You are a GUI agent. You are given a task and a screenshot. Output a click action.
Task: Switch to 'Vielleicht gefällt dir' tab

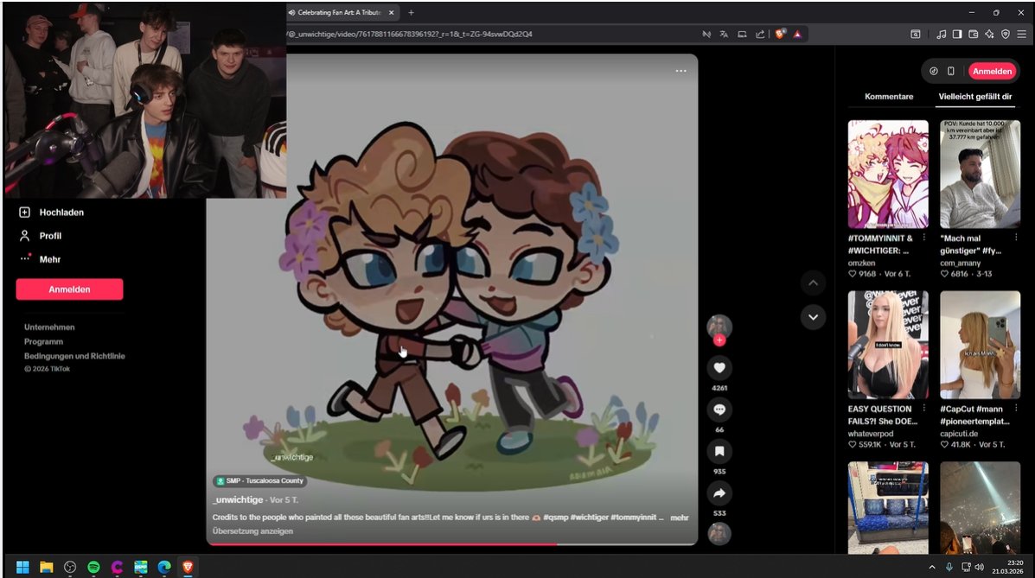click(975, 97)
